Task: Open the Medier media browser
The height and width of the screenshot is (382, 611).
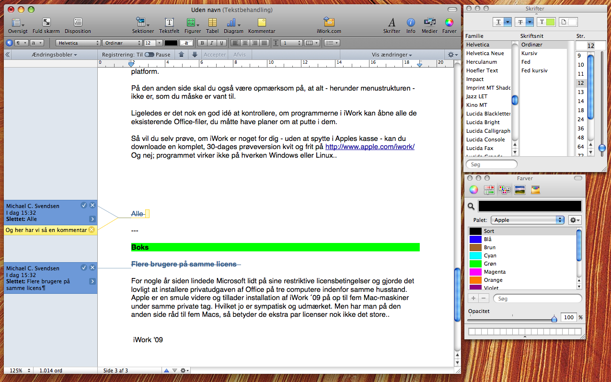Action: 429,22
